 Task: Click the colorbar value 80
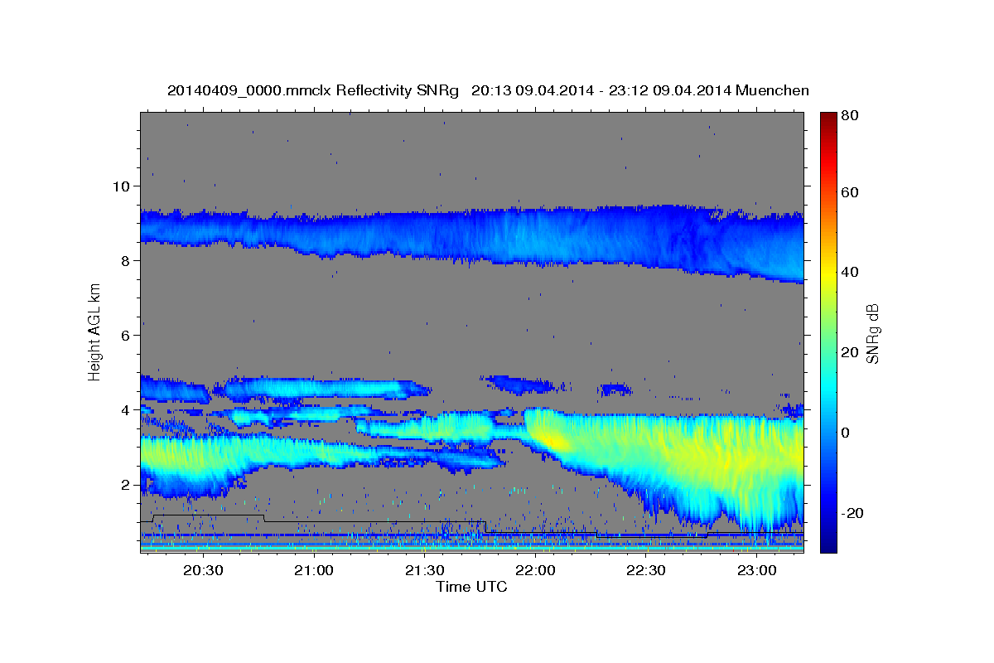click(x=848, y=116)
